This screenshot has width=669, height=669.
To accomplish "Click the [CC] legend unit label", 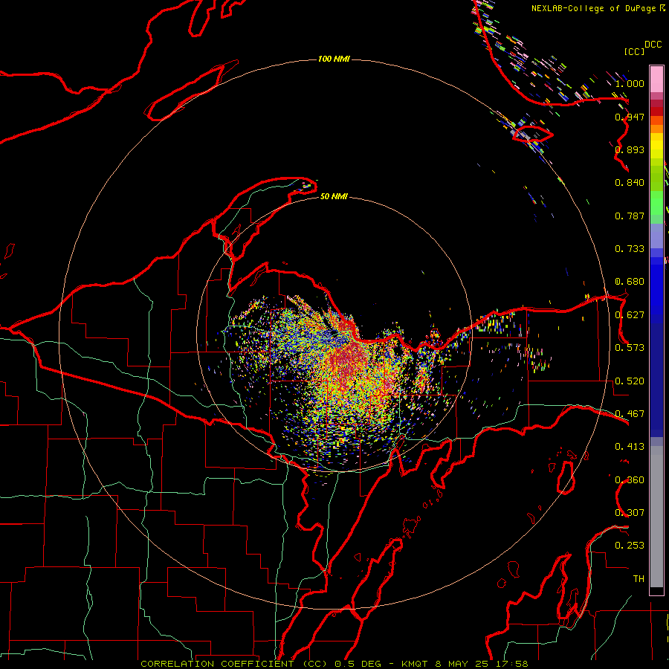I will point(634,51).
